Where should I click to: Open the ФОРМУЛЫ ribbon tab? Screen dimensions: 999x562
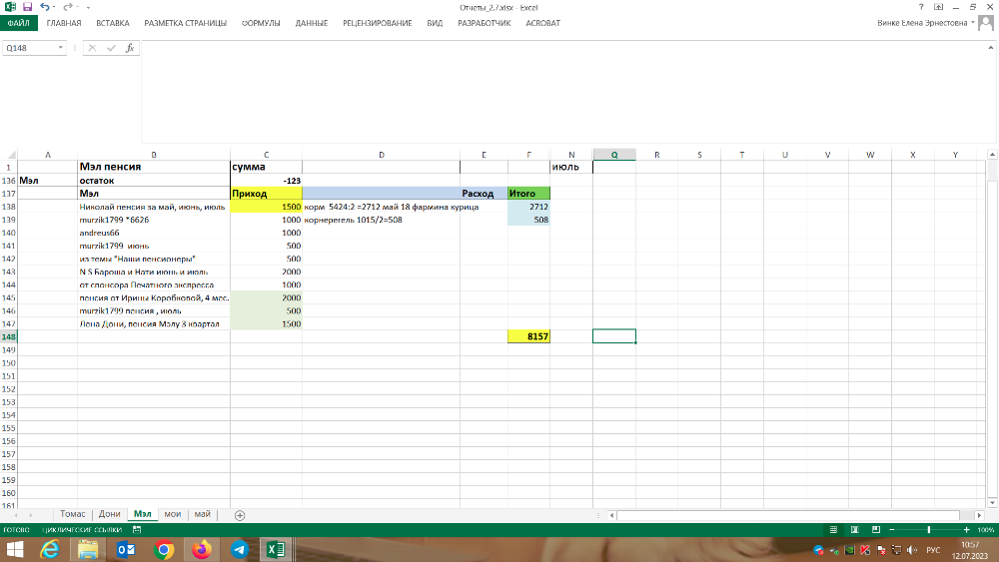click(x=261, y=22)
